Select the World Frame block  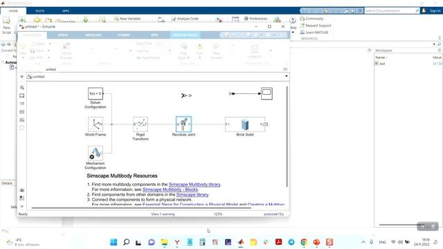(96, 124)
